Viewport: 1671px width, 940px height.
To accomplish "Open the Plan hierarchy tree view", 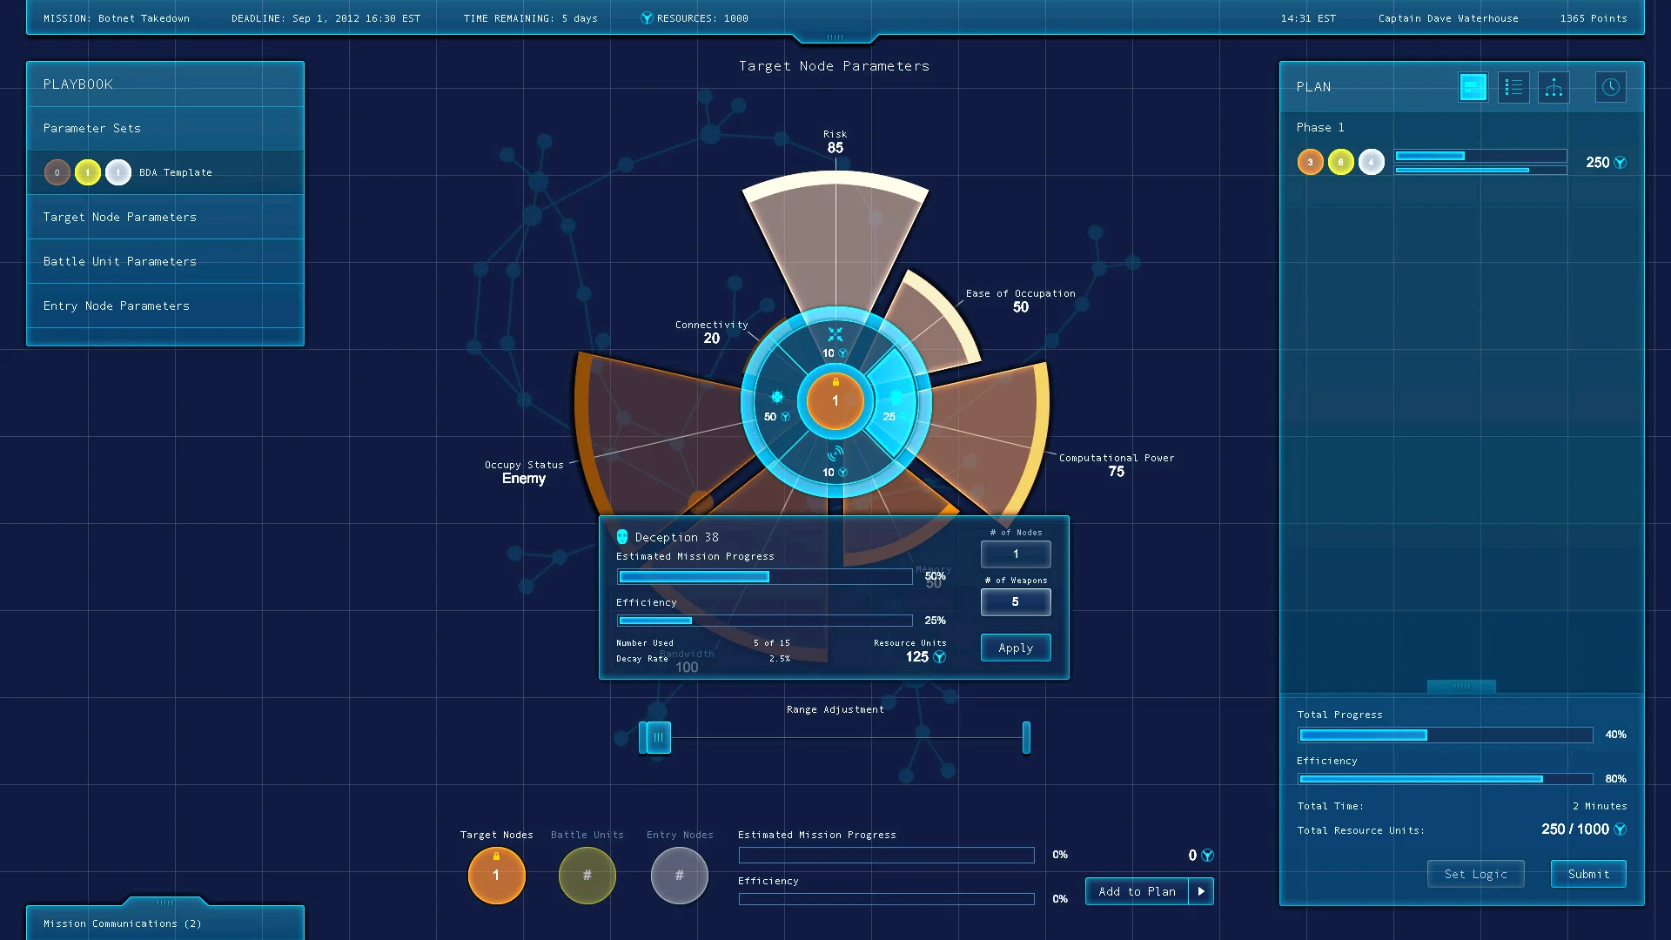I will [1554, 87].
